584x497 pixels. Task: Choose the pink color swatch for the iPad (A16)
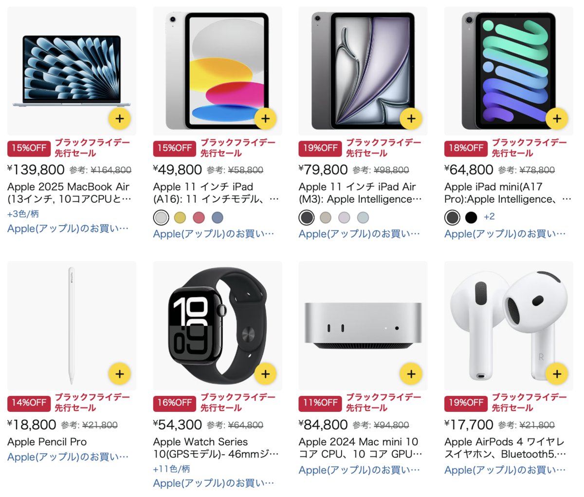[x=199, y=217]
